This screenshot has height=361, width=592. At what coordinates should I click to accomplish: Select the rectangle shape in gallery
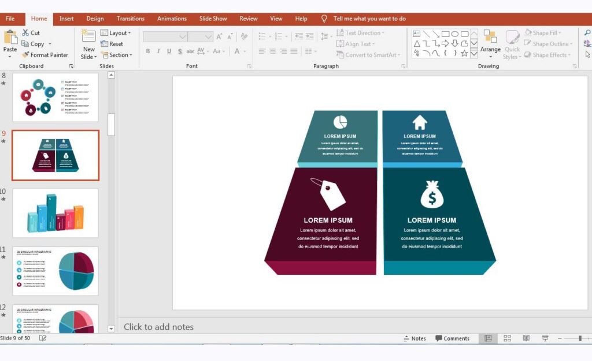[446, 34]
